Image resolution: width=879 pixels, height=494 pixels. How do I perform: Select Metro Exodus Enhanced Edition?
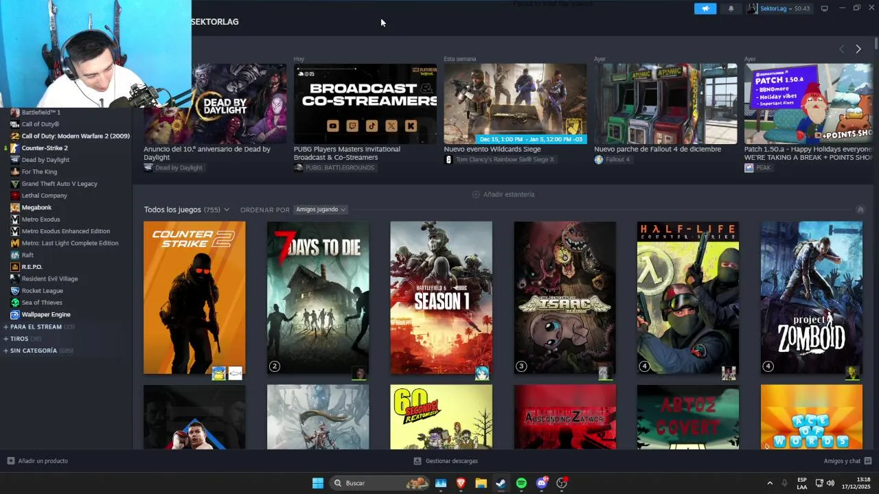[x=66, y=231]
